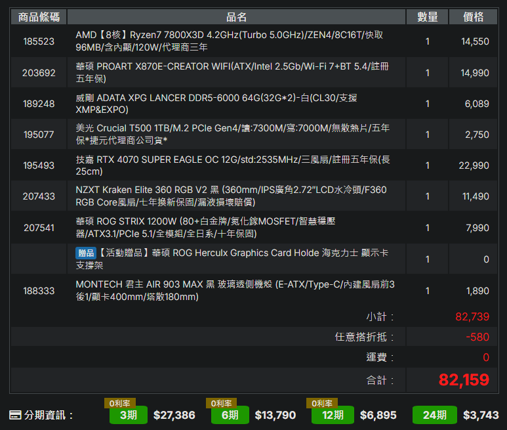The height and width of the screenshot is (430, 507).
Task: Select the ROG Herculx Graphics Card Holder gift
Action: 232,259
